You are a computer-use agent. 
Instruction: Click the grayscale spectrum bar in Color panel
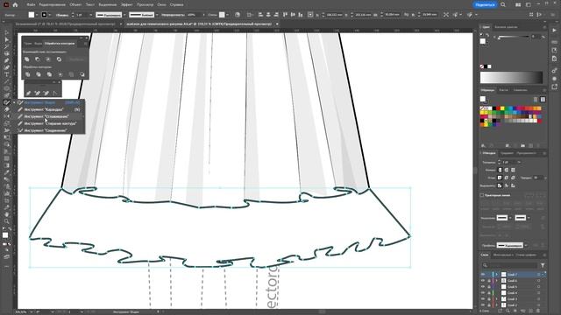(x=511, y=77)
